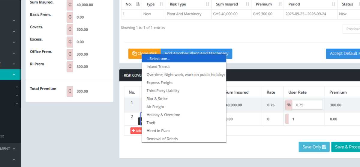Expand the highlighted teal sidebar menu arrow
360x167 pixels.
[14, 75]
